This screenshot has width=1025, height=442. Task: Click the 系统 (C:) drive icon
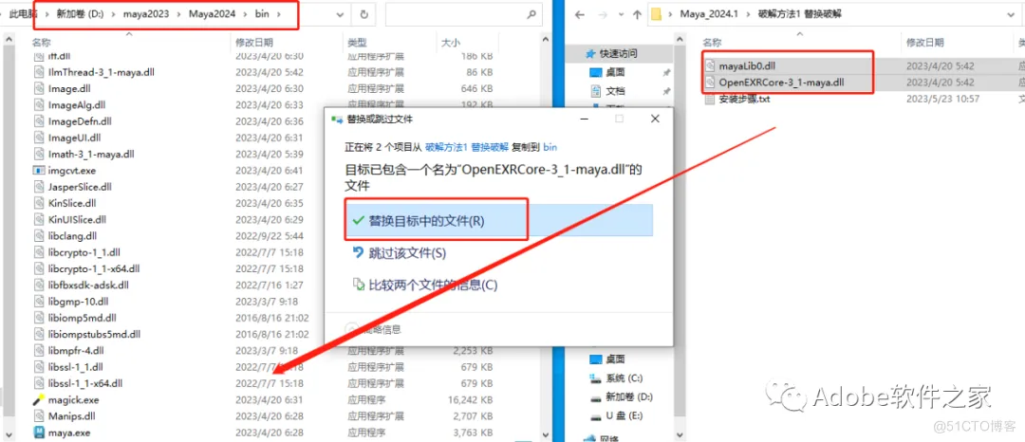[595, 378]
